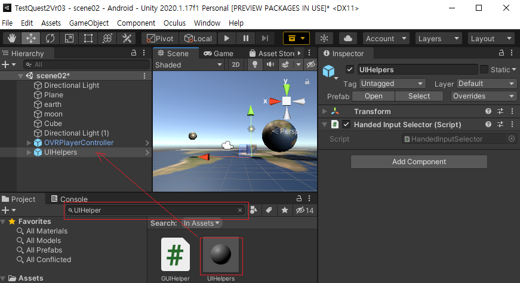Open the Layer Default dropdown
The height and width of the screenshot is (283, 520).
tap(487, 84)
